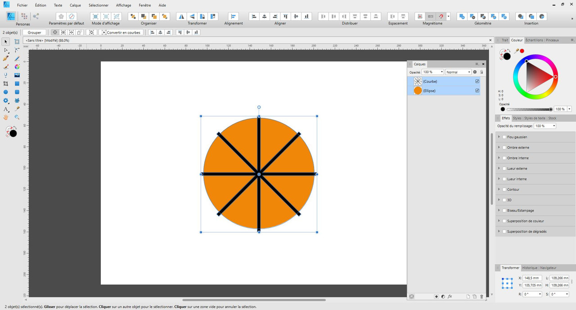Expand Superposition de couleur section
576x310 pixels.
coord(499,221)
